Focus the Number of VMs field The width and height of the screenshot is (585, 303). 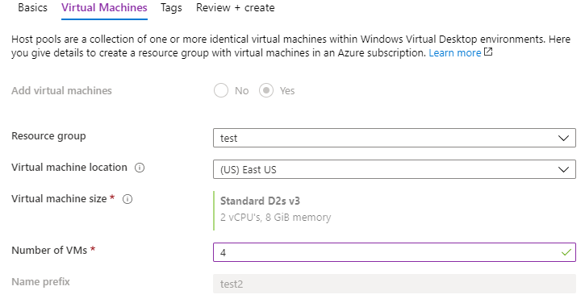[395, 252]
